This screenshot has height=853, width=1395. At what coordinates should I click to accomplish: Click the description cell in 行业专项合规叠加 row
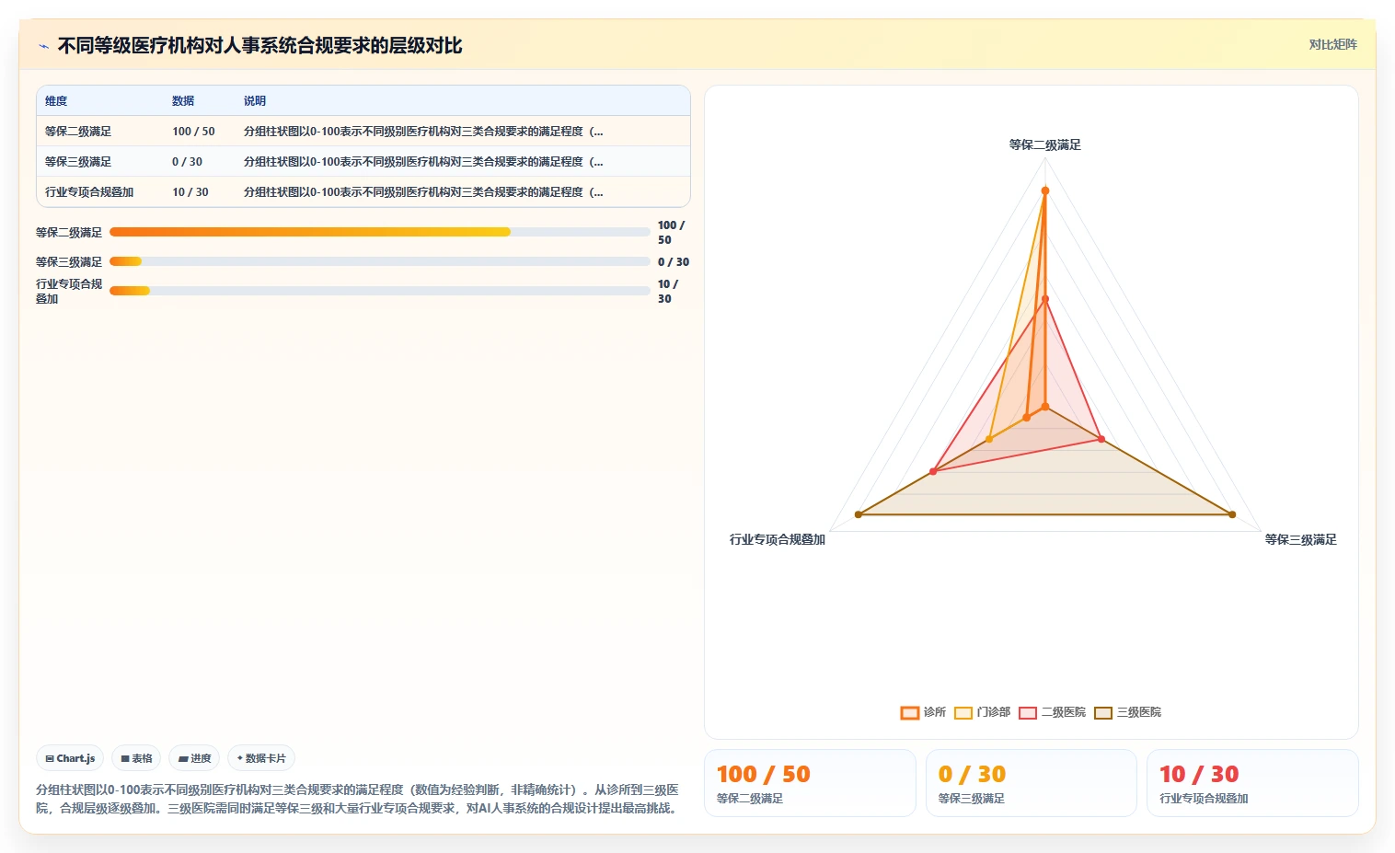click(423, 192)
